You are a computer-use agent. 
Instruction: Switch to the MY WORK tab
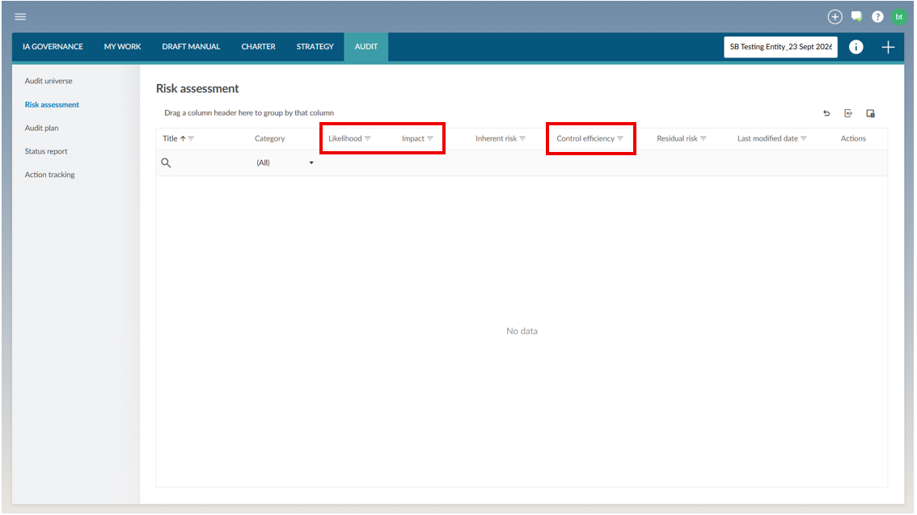click(x=122, y=47)
